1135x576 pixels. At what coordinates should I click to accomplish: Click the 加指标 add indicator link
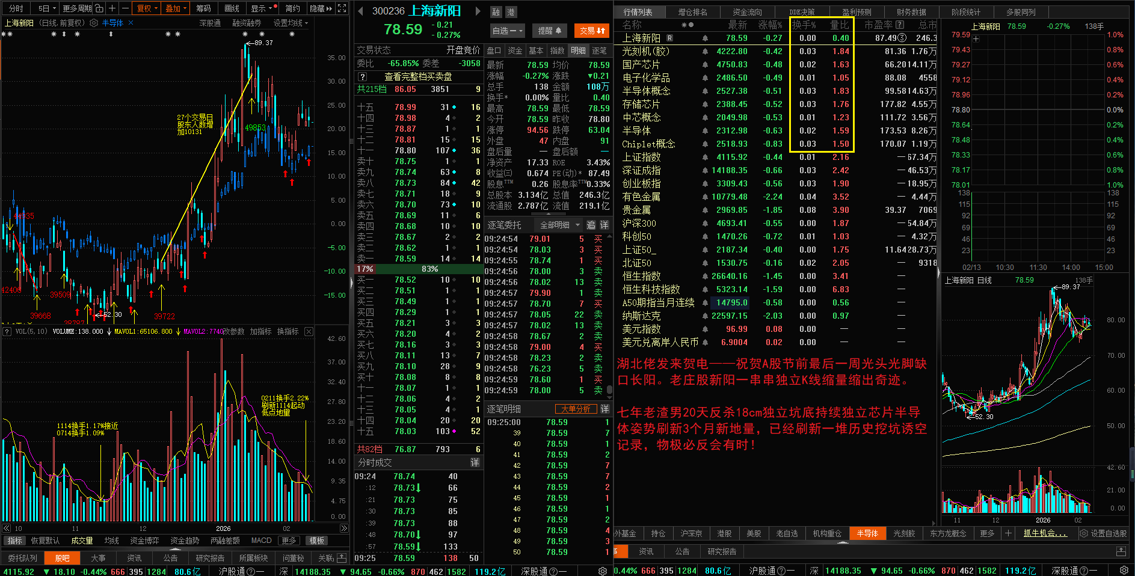pos(260,331)
